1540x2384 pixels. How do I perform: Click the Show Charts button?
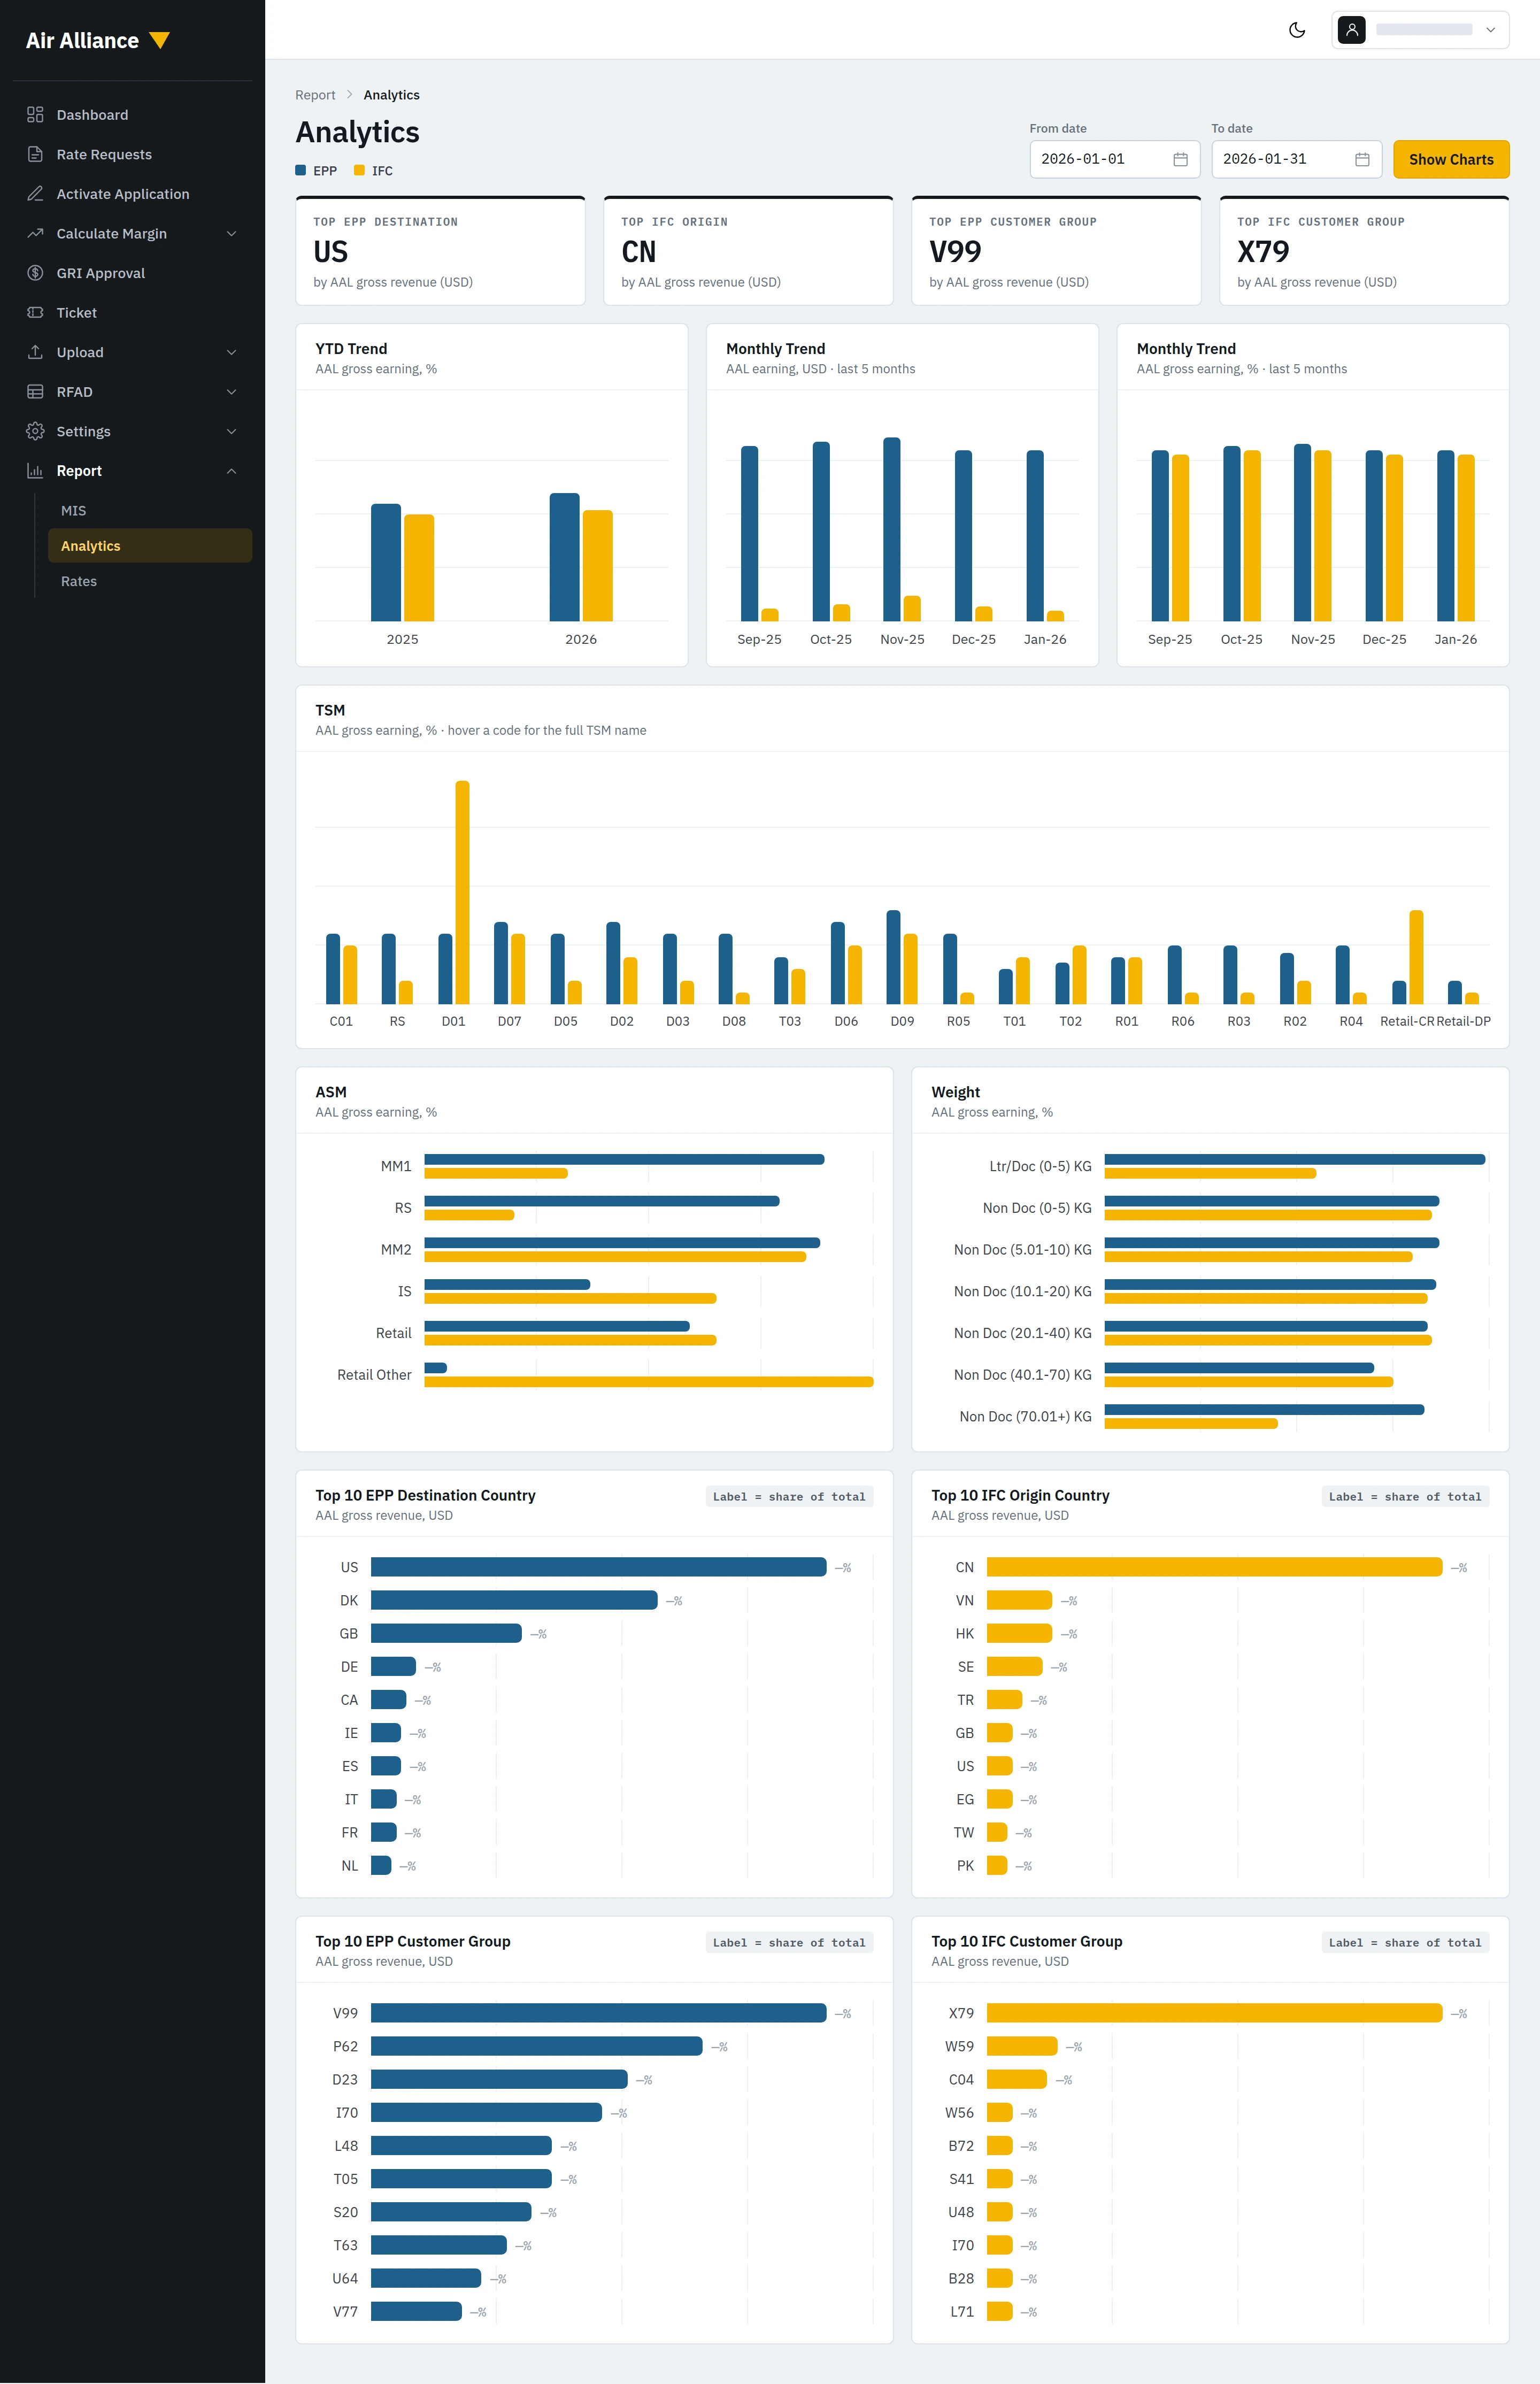point(1451,160)
